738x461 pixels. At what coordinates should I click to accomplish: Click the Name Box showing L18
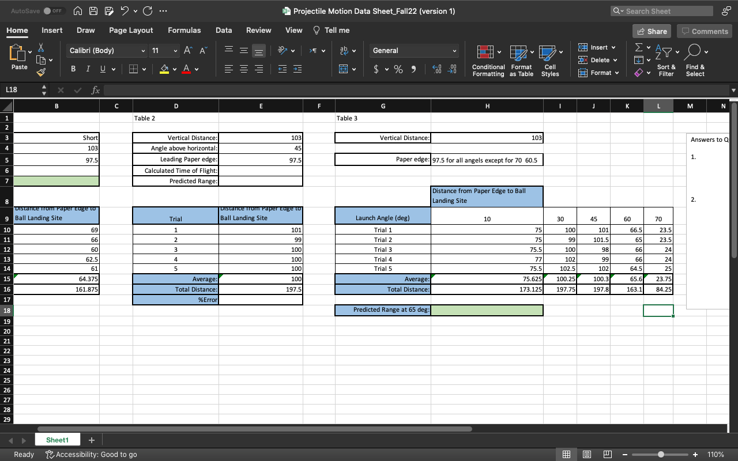21,90
